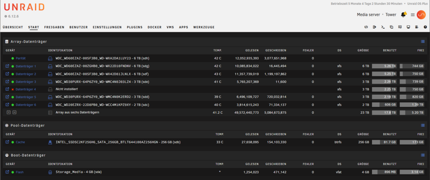The width and height of the screenshot is (430, 180).
Task: Open the PLUGINS tab
Action: pyautogui.click(x=135, y=27)
